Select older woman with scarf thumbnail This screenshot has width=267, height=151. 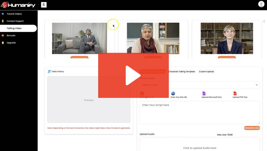coord(153,38)
